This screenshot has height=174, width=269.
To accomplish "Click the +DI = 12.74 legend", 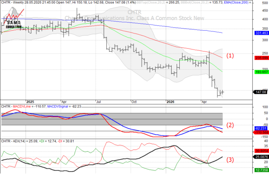I will [x=47, y=141].
